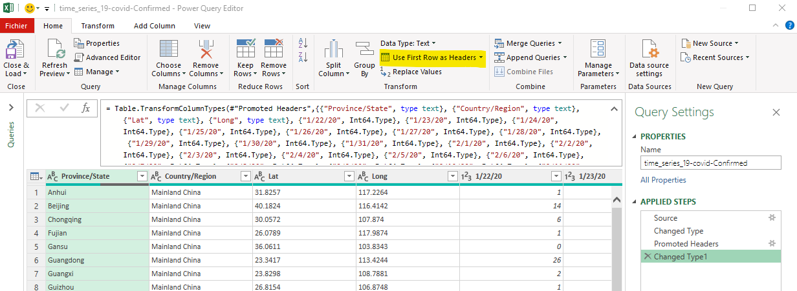Click Combine Files
This screenshot has width=797, height=291.
[523, 72]
